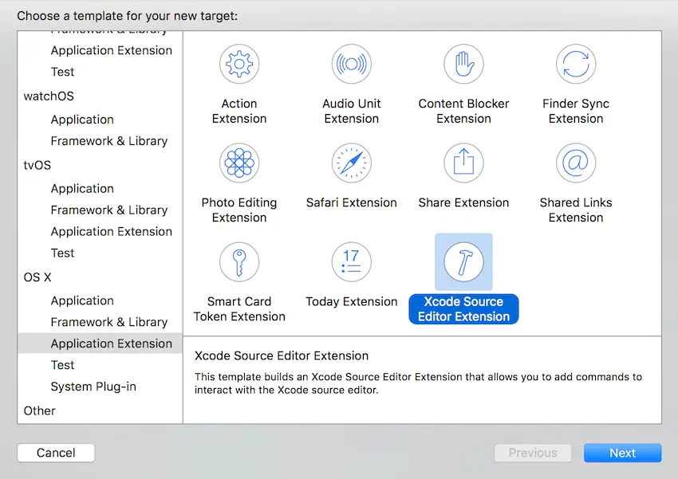Click the 'Content Blocker Extension' label

coord(463,111)
